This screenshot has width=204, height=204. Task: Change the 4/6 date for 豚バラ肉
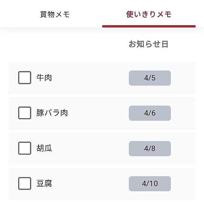(149, 113)
